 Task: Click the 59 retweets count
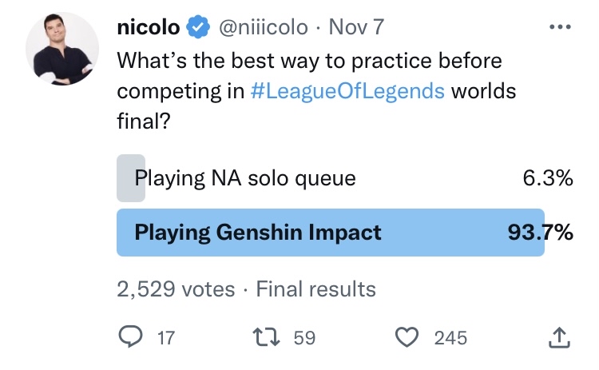304,339
